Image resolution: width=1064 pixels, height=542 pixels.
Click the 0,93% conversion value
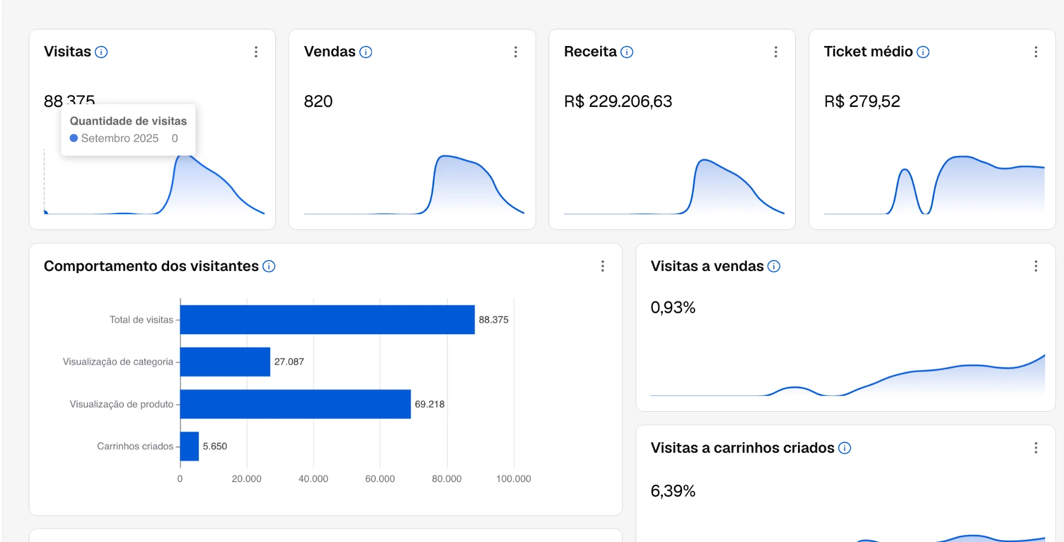click(673, 308)
